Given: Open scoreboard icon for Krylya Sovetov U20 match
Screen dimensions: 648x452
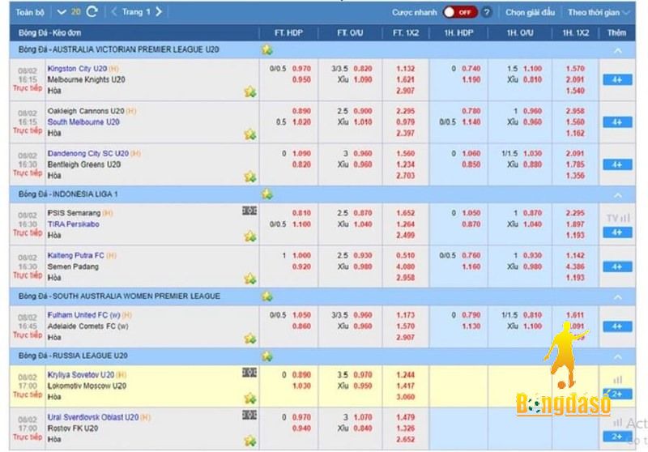Looking at the screenshot, I should tap(249, 373).
